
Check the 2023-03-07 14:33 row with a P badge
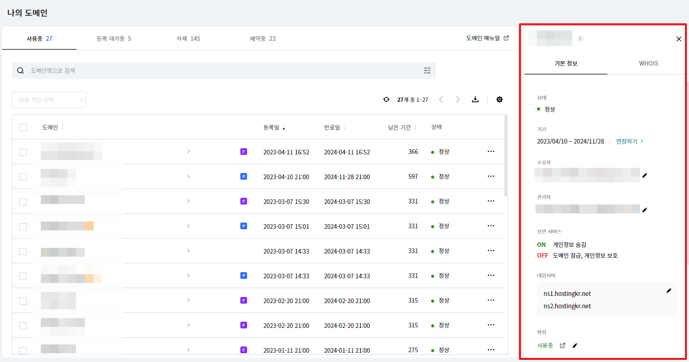[23, 276]
